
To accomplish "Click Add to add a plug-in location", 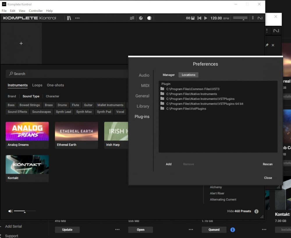I will (169, 164).
